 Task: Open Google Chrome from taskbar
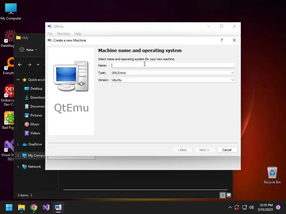(34, 207)
